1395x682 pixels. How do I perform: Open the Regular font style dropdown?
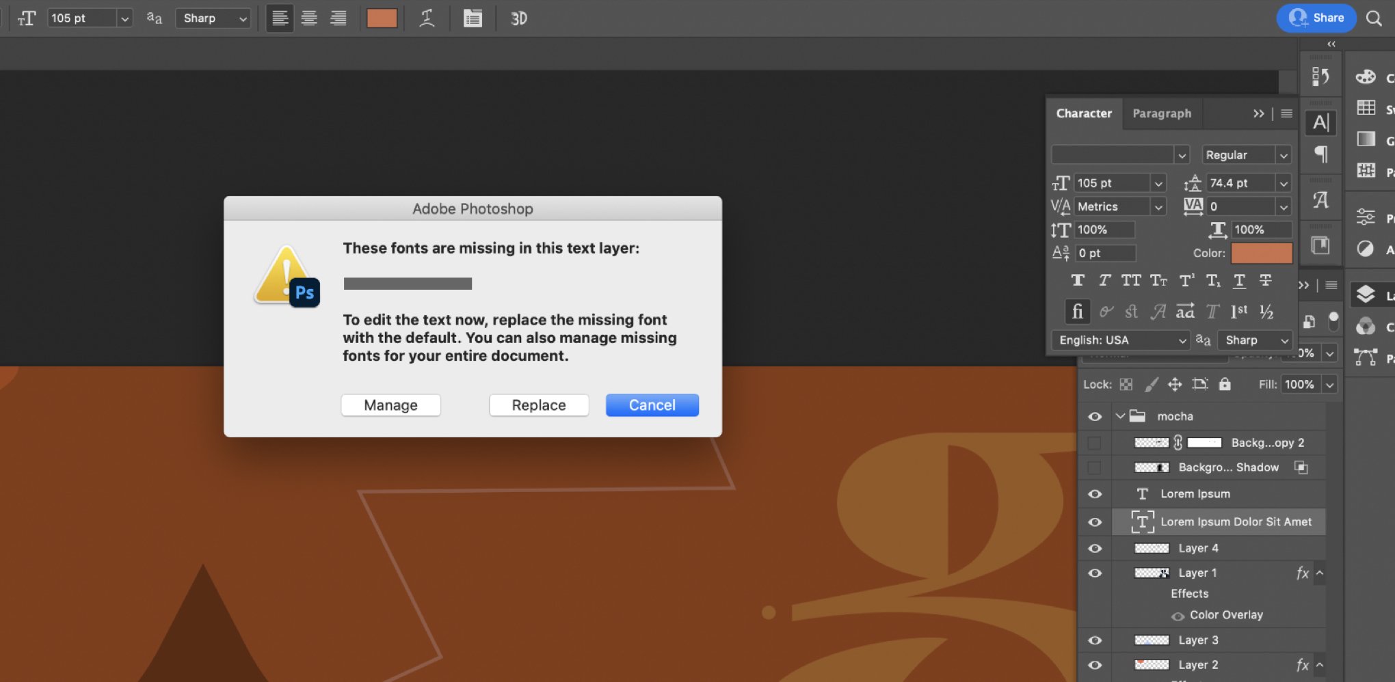coord(1246,154)
